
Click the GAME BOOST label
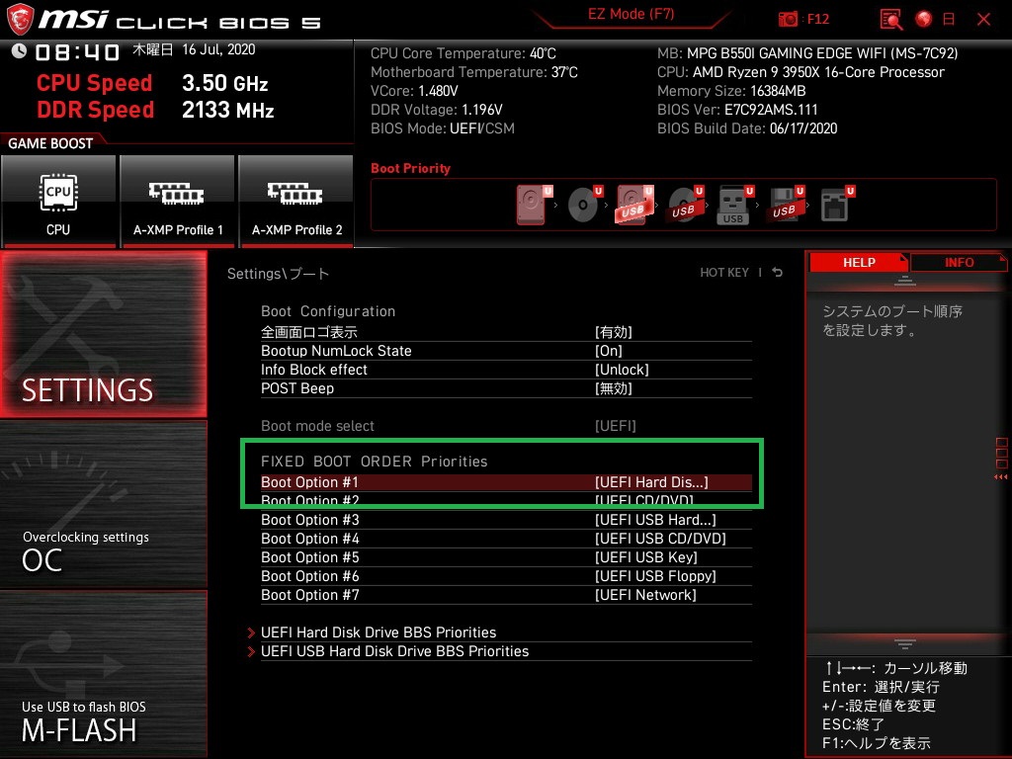pyautogui.click(x=50, y=143)
